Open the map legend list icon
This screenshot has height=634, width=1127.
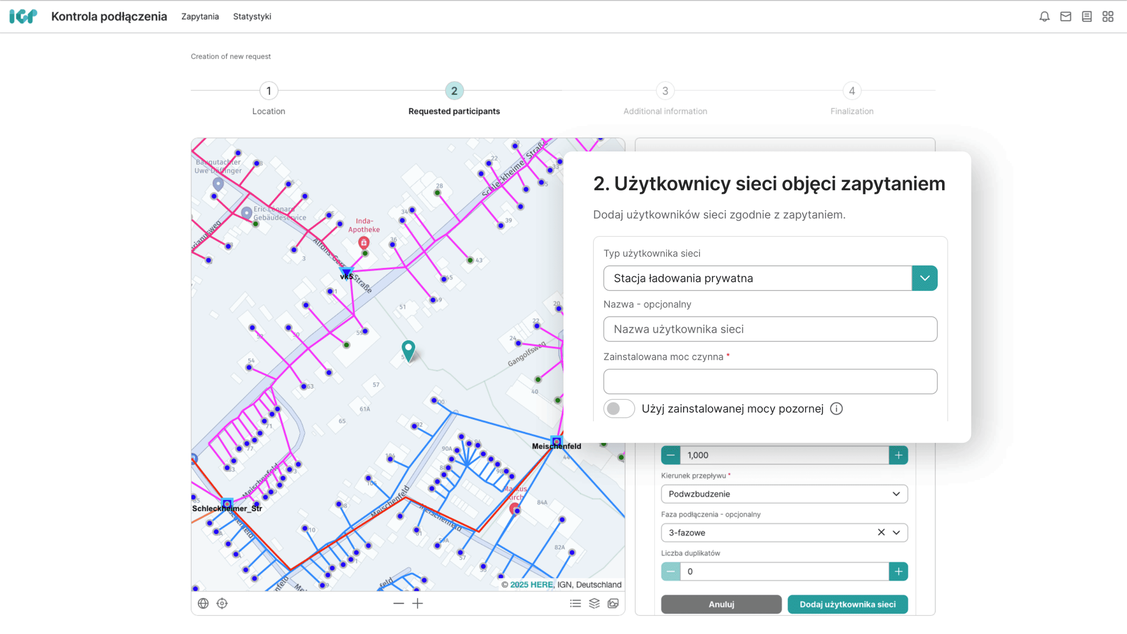(x=575, y=603)
